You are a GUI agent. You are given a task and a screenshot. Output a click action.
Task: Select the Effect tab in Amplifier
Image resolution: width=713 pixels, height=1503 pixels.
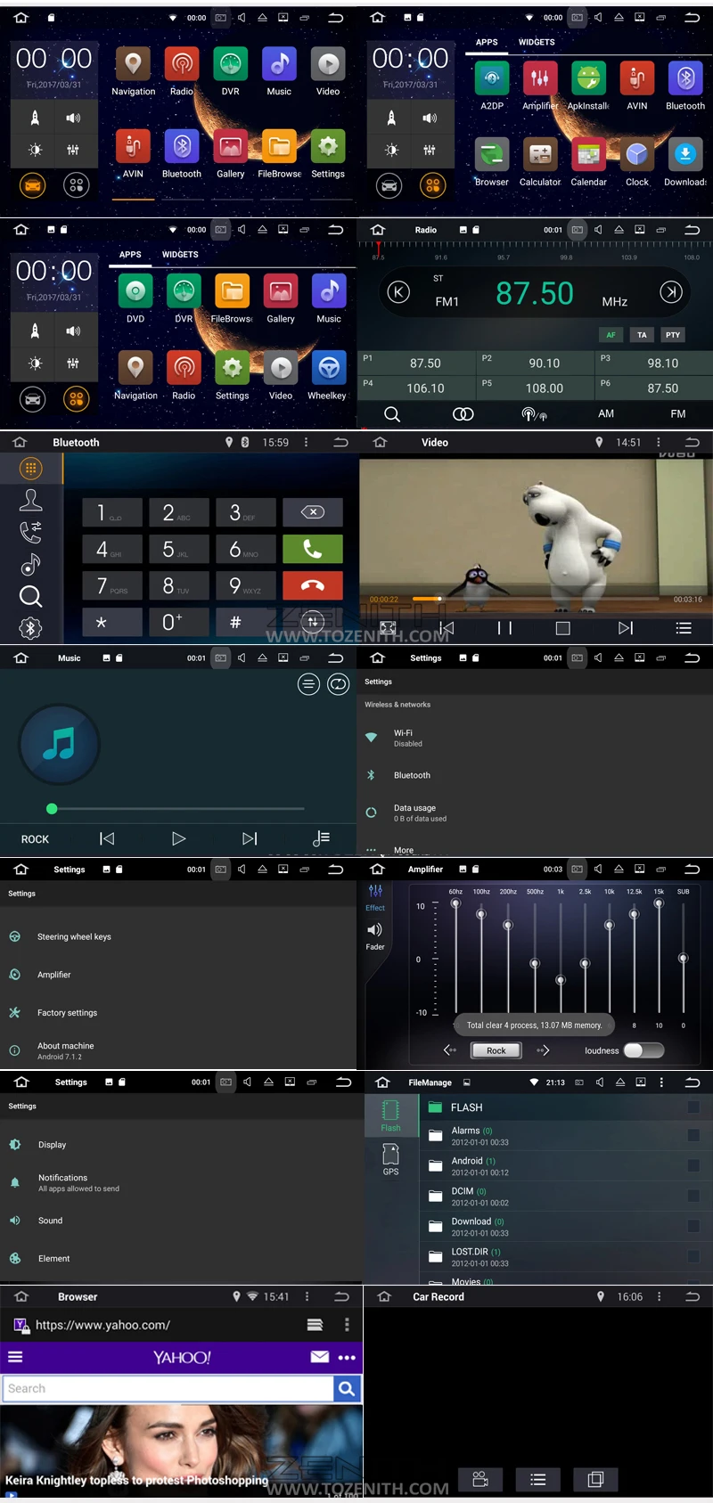375,898
